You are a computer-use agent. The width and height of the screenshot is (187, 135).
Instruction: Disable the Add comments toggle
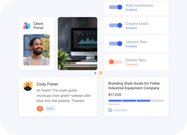pyautogui.click(x=116, y=7)
